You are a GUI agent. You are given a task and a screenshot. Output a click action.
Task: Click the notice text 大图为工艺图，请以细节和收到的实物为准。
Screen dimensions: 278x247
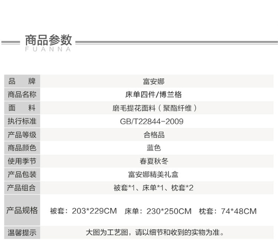tap(155, 232)
